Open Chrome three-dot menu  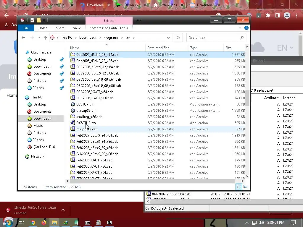(x=296, y=15)
